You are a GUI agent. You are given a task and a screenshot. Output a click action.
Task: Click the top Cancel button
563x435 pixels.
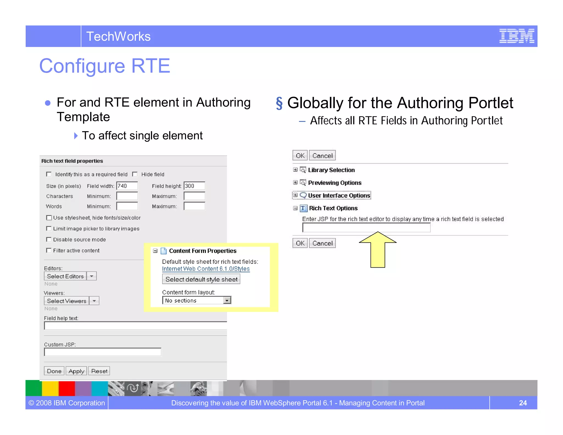tap(322, 155)
